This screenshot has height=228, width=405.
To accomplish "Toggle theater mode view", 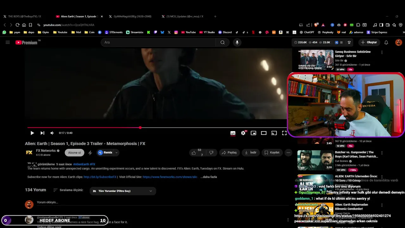I will 264,133.
